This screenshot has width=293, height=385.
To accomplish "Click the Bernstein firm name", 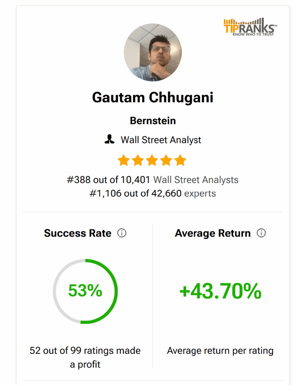I will click(x=152, y=121).
